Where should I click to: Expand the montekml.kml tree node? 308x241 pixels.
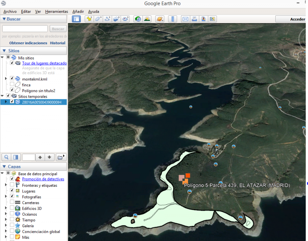(x=6, y=79)
